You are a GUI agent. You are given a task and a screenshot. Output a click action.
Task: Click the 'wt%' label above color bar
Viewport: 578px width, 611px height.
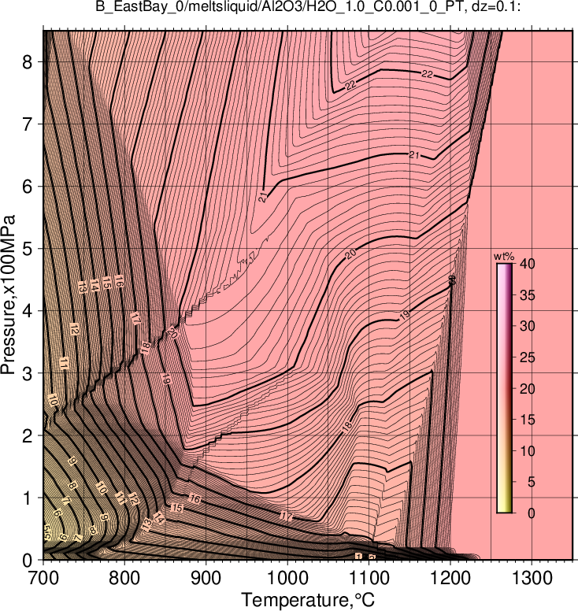coord(504,257)
